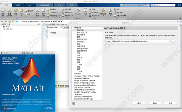Click the 保存工作区 Save Workspace icon

click(x=43, y=10)
